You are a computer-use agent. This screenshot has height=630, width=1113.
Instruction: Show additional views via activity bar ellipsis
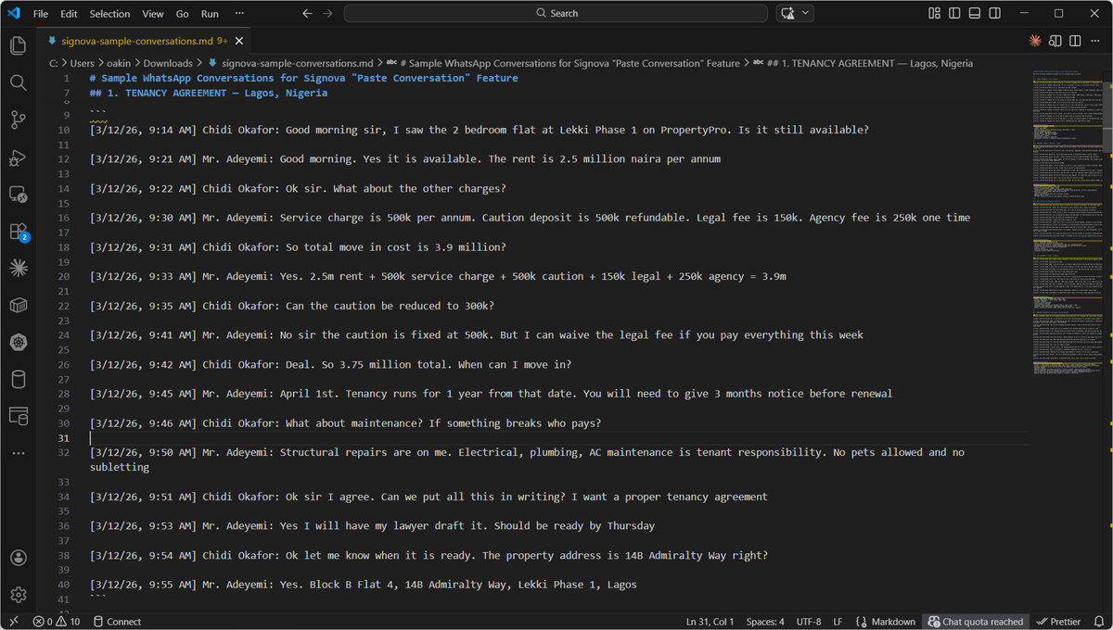[18, 453]
